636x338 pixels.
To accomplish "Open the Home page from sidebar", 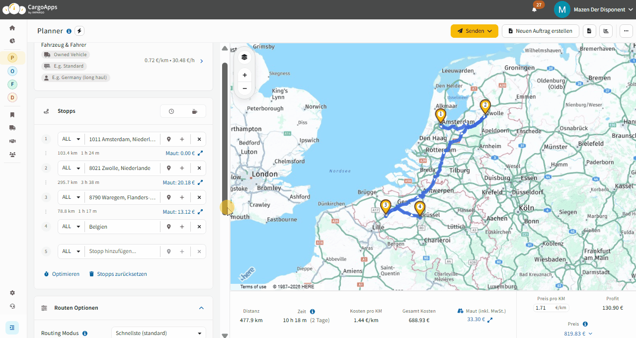I will pos(12,28).
